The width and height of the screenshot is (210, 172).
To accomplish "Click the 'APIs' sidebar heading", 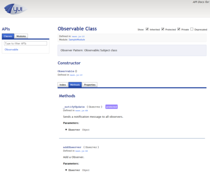I will (x=6, y=29).
